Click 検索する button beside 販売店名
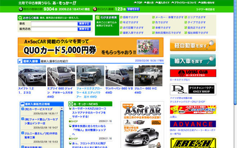 click(x=84, y=29)
